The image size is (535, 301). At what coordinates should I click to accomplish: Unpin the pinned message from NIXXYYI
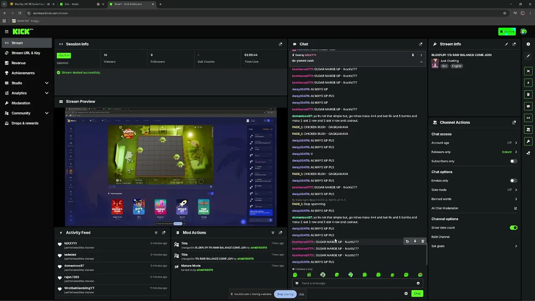(x=413, y=55)
